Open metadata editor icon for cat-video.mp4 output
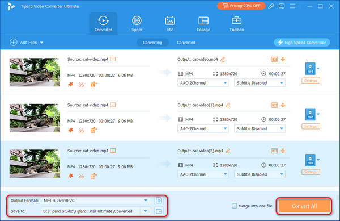340x221 pixels. click(274, 59)
